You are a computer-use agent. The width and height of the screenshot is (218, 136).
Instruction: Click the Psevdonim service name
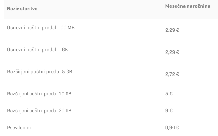point(19,128)
